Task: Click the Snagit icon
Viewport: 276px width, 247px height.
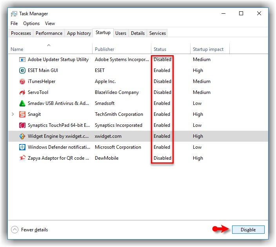Action: click(22, 114)
